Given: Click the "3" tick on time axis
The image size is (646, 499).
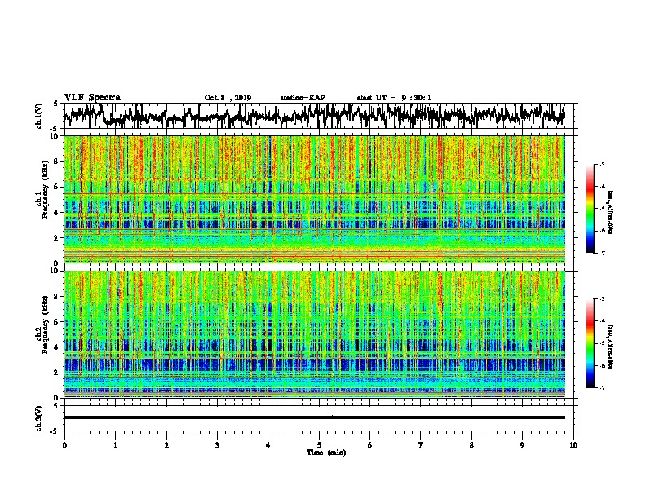Looking at the screenshot, I should (x=217, y=445).
